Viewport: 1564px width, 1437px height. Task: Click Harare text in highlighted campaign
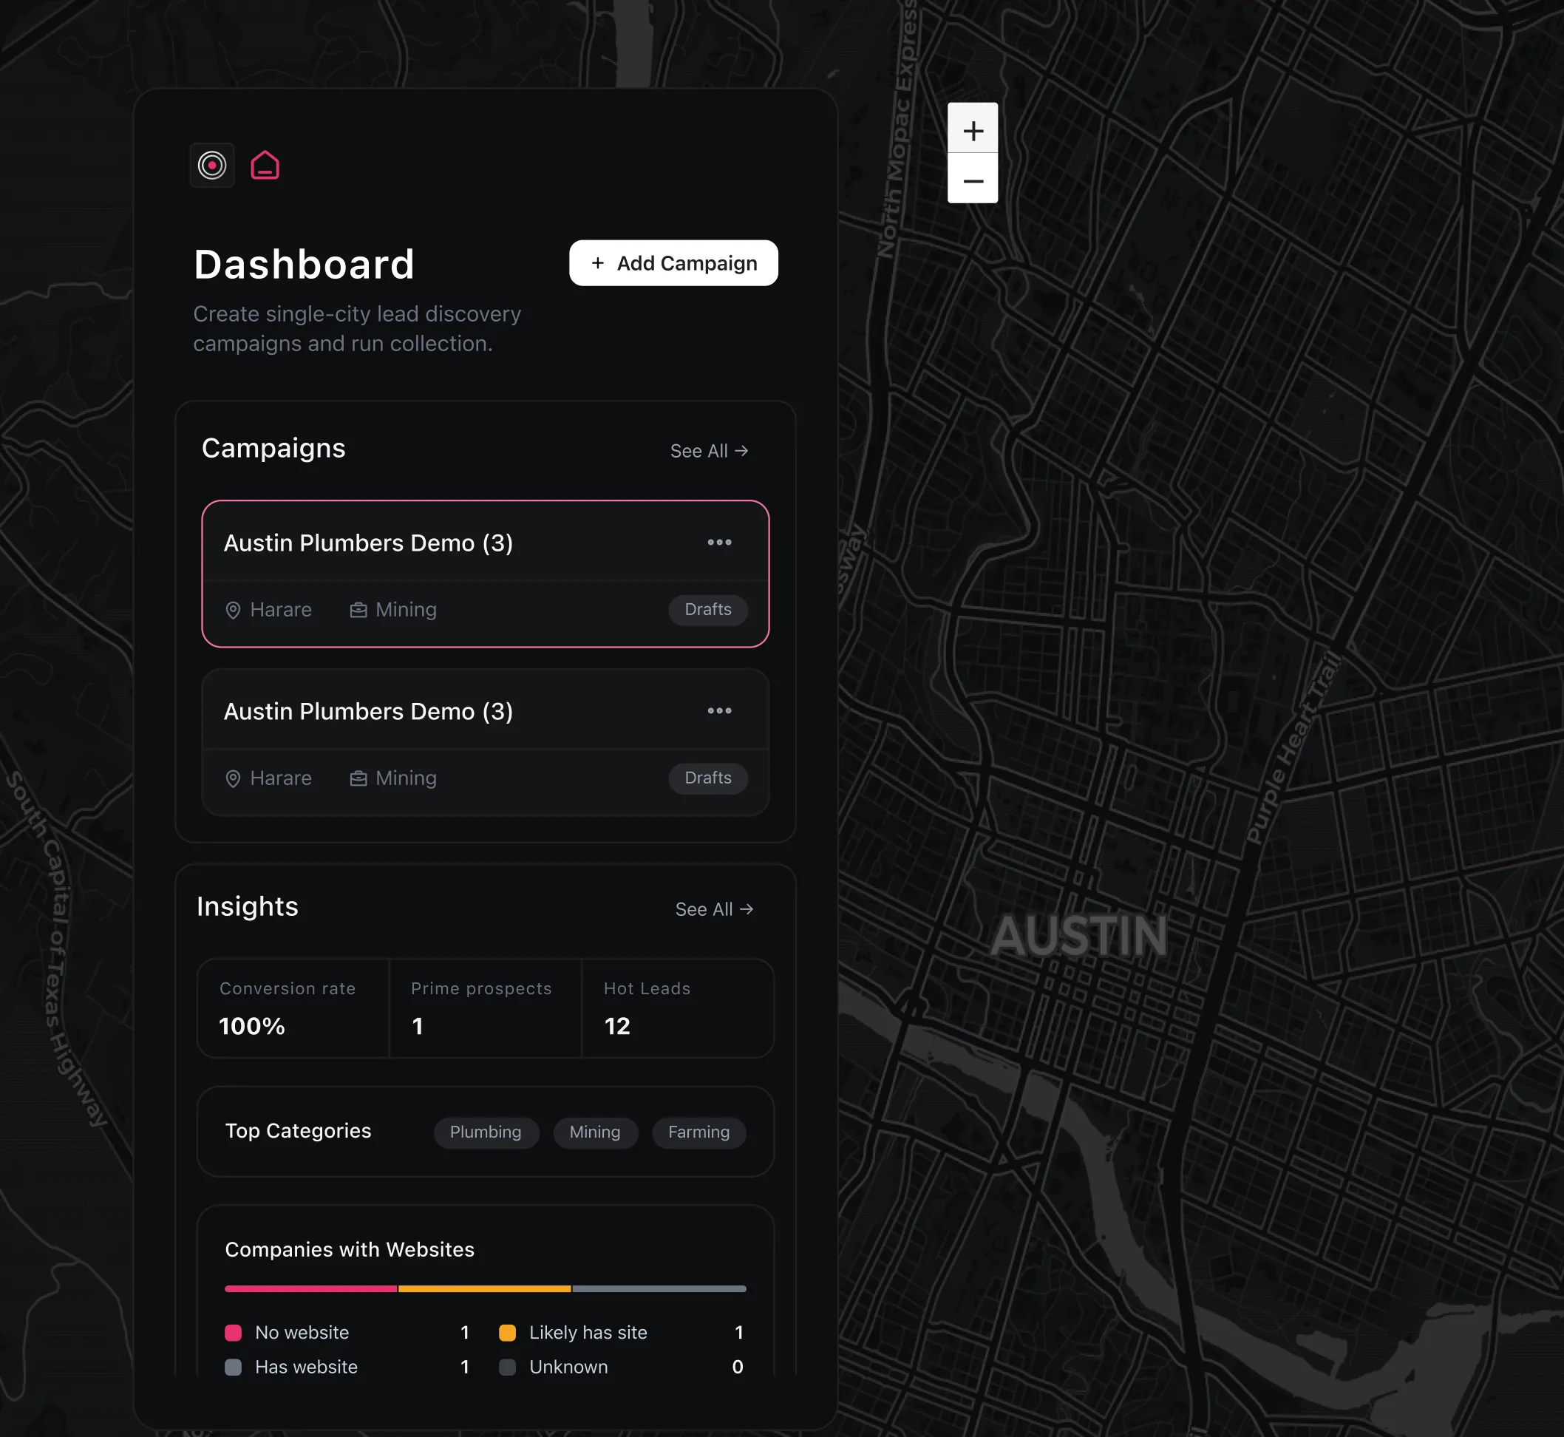(281, 610)
